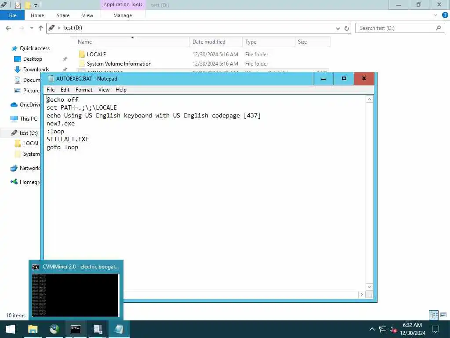The width and height of the screenshot is (450, 338).
Task: Click the test (D:) address bar path
Action: click(73, 28)
